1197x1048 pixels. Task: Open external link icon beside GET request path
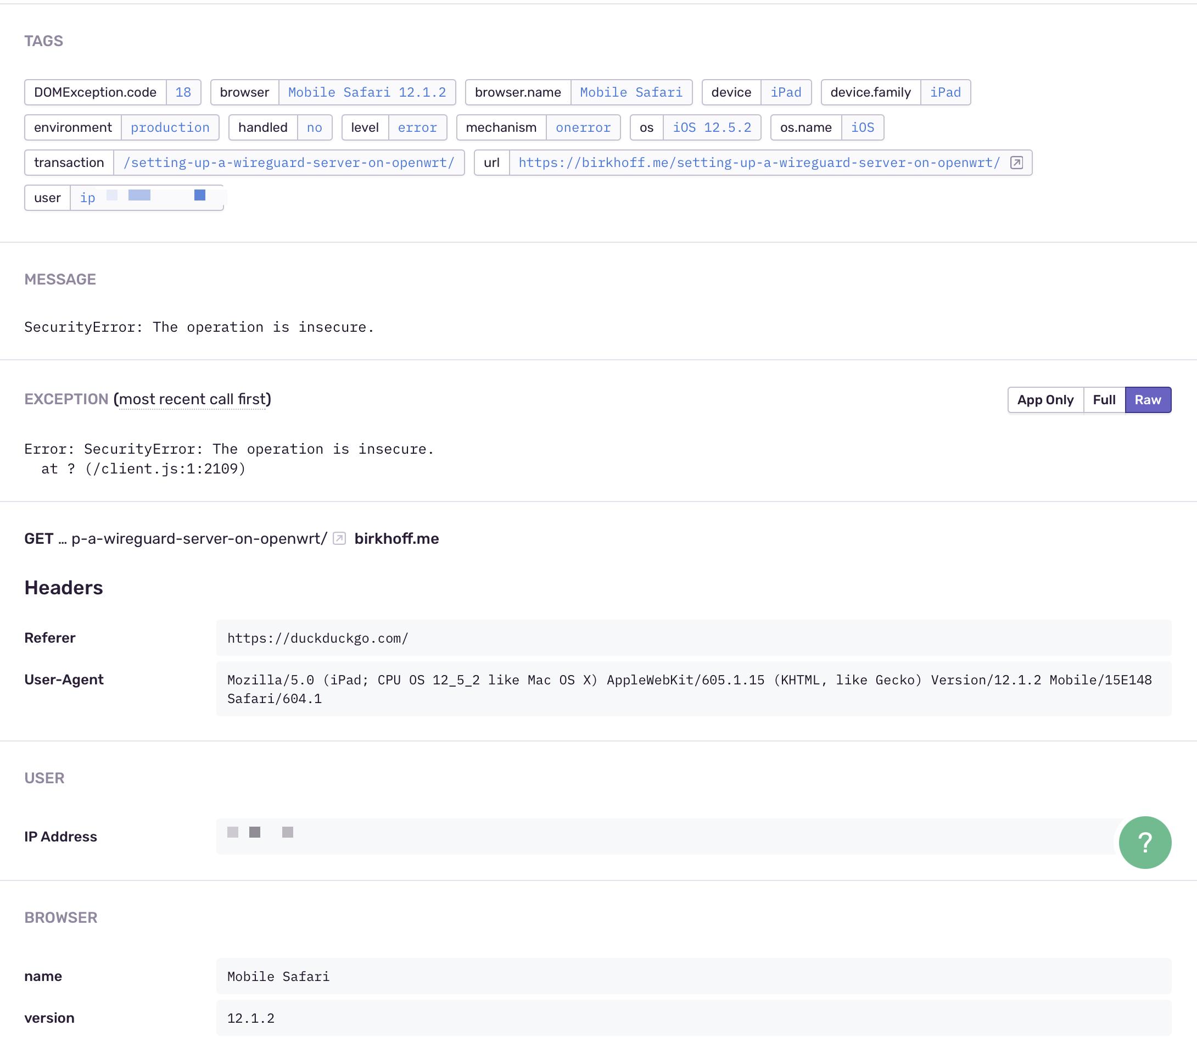coord(339,538)
